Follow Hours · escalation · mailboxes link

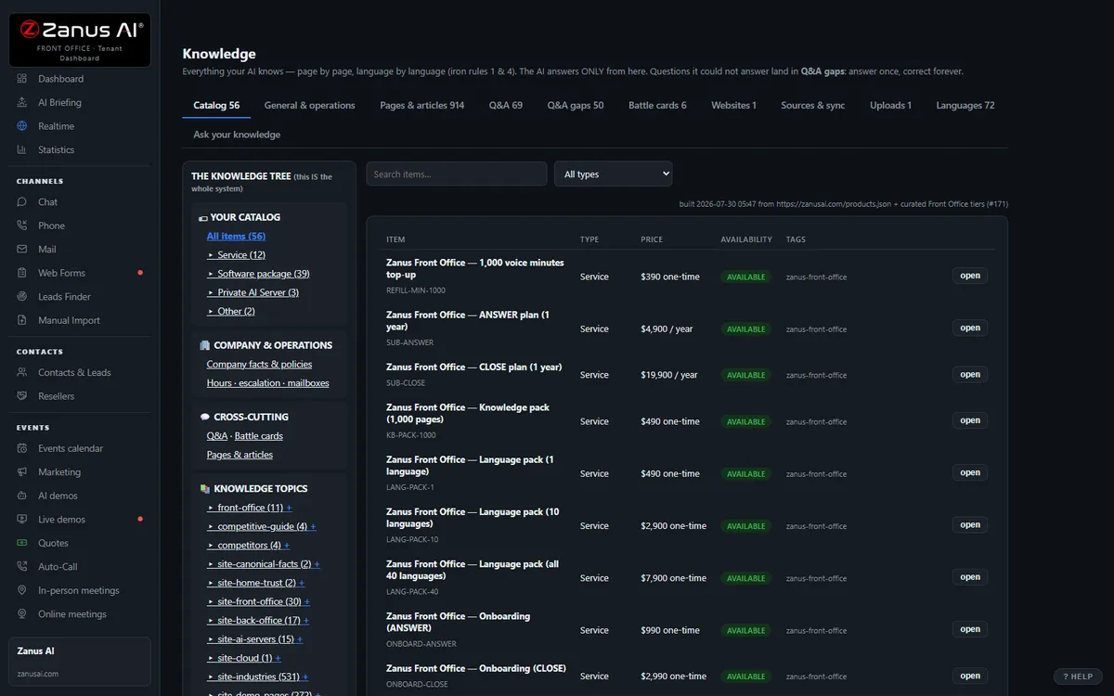[x=267, y=382]
